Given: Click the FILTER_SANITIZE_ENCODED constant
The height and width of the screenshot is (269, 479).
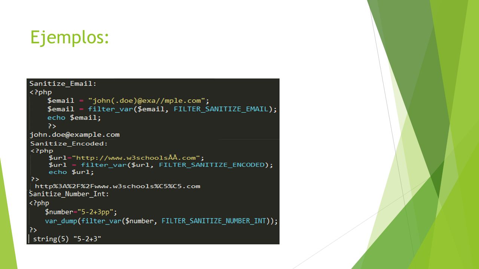Looking at the screenshot, I should coord(212,165).
